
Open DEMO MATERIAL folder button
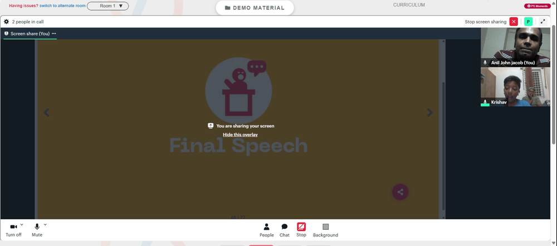coord(255,8)
